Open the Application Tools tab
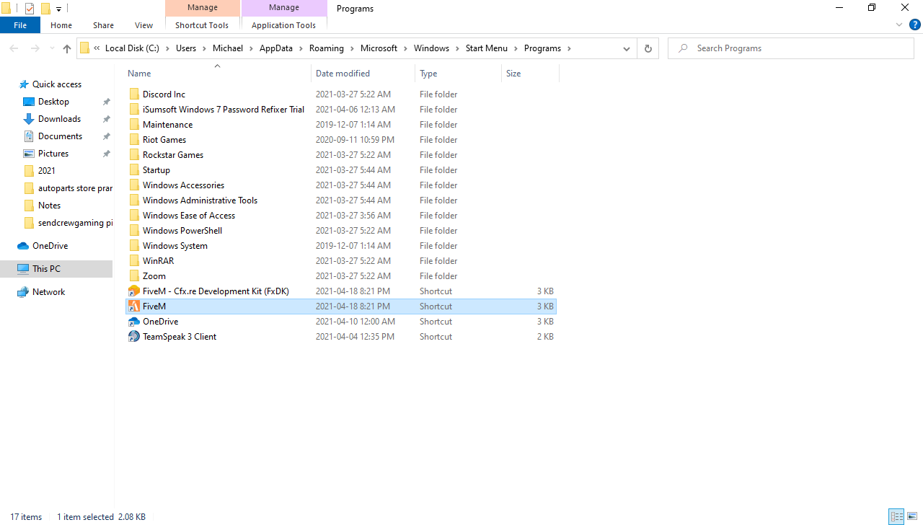923x525 pixels. (x=283, y=25)
